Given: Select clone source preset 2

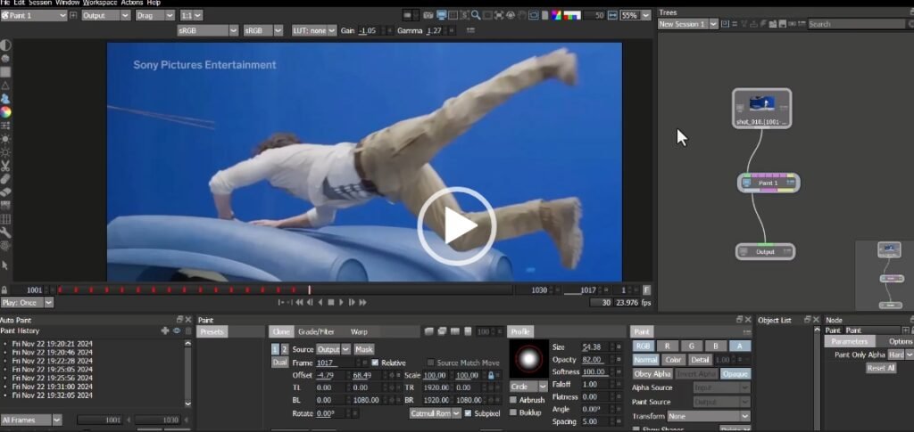Looking at the screenshot, I should pyautogui.click(x=285, y=349).
